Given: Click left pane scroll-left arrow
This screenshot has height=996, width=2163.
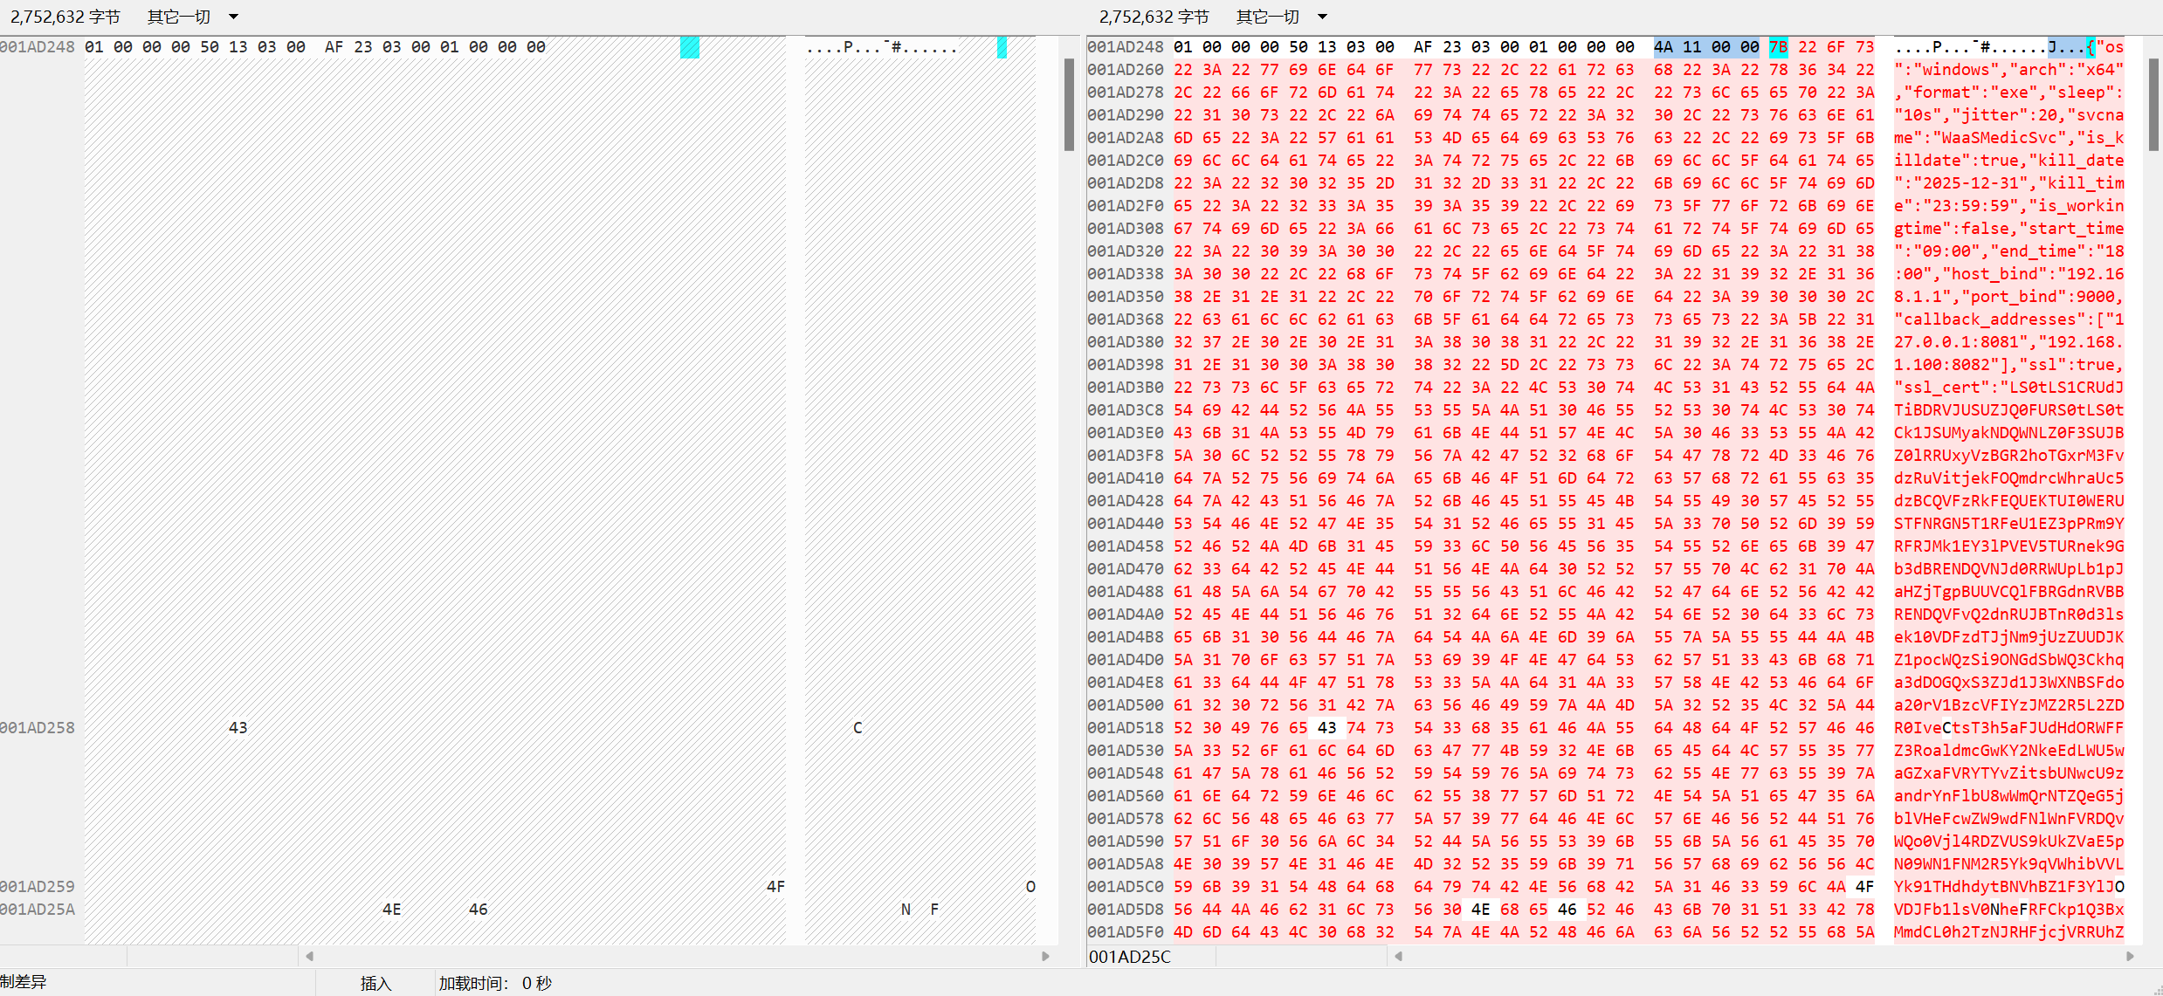Looking at the screenshot, I should 309,956.
